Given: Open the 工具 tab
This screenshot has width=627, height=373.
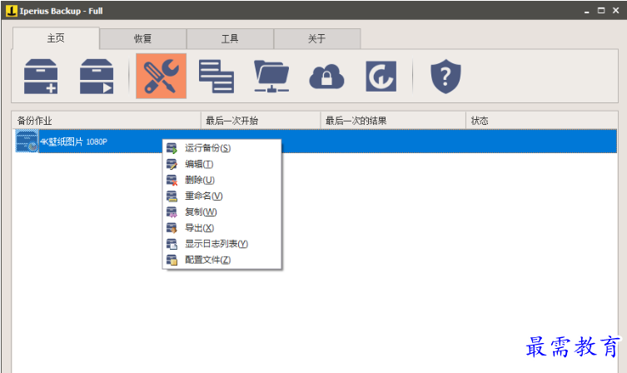Looking at the screenshot, I should click(230, 39).
